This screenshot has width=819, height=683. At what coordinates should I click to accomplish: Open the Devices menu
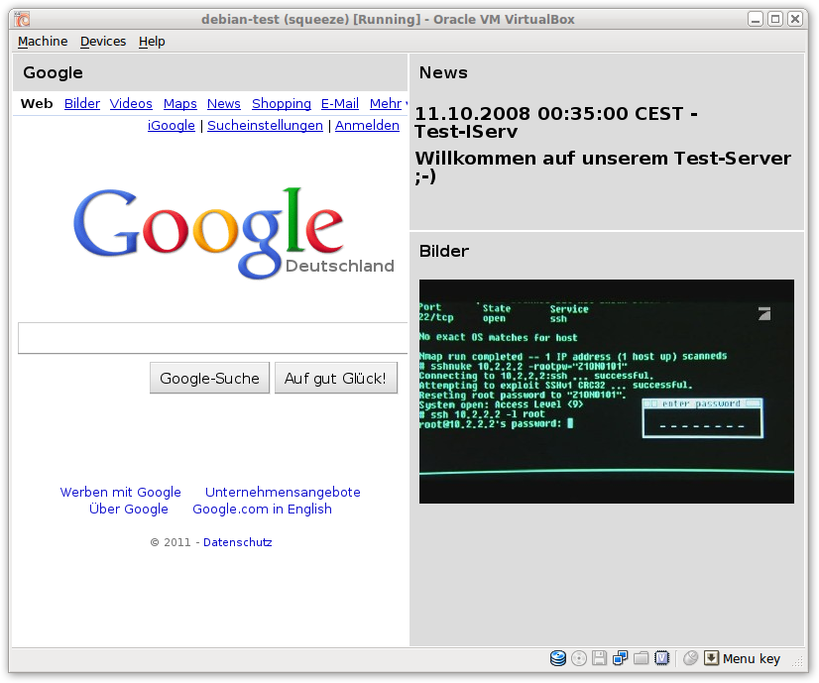[103, 42]
